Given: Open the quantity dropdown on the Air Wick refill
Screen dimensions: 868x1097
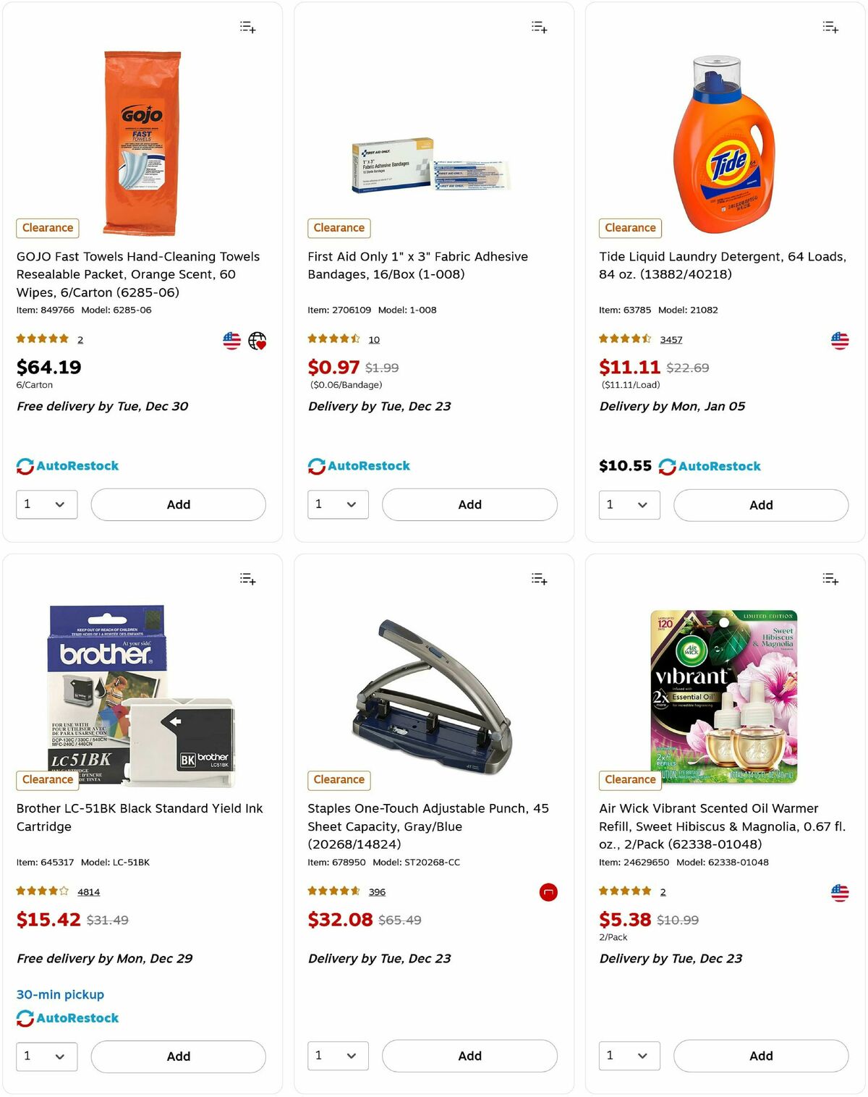Looking at the screenshot, I should [629, 1056].
